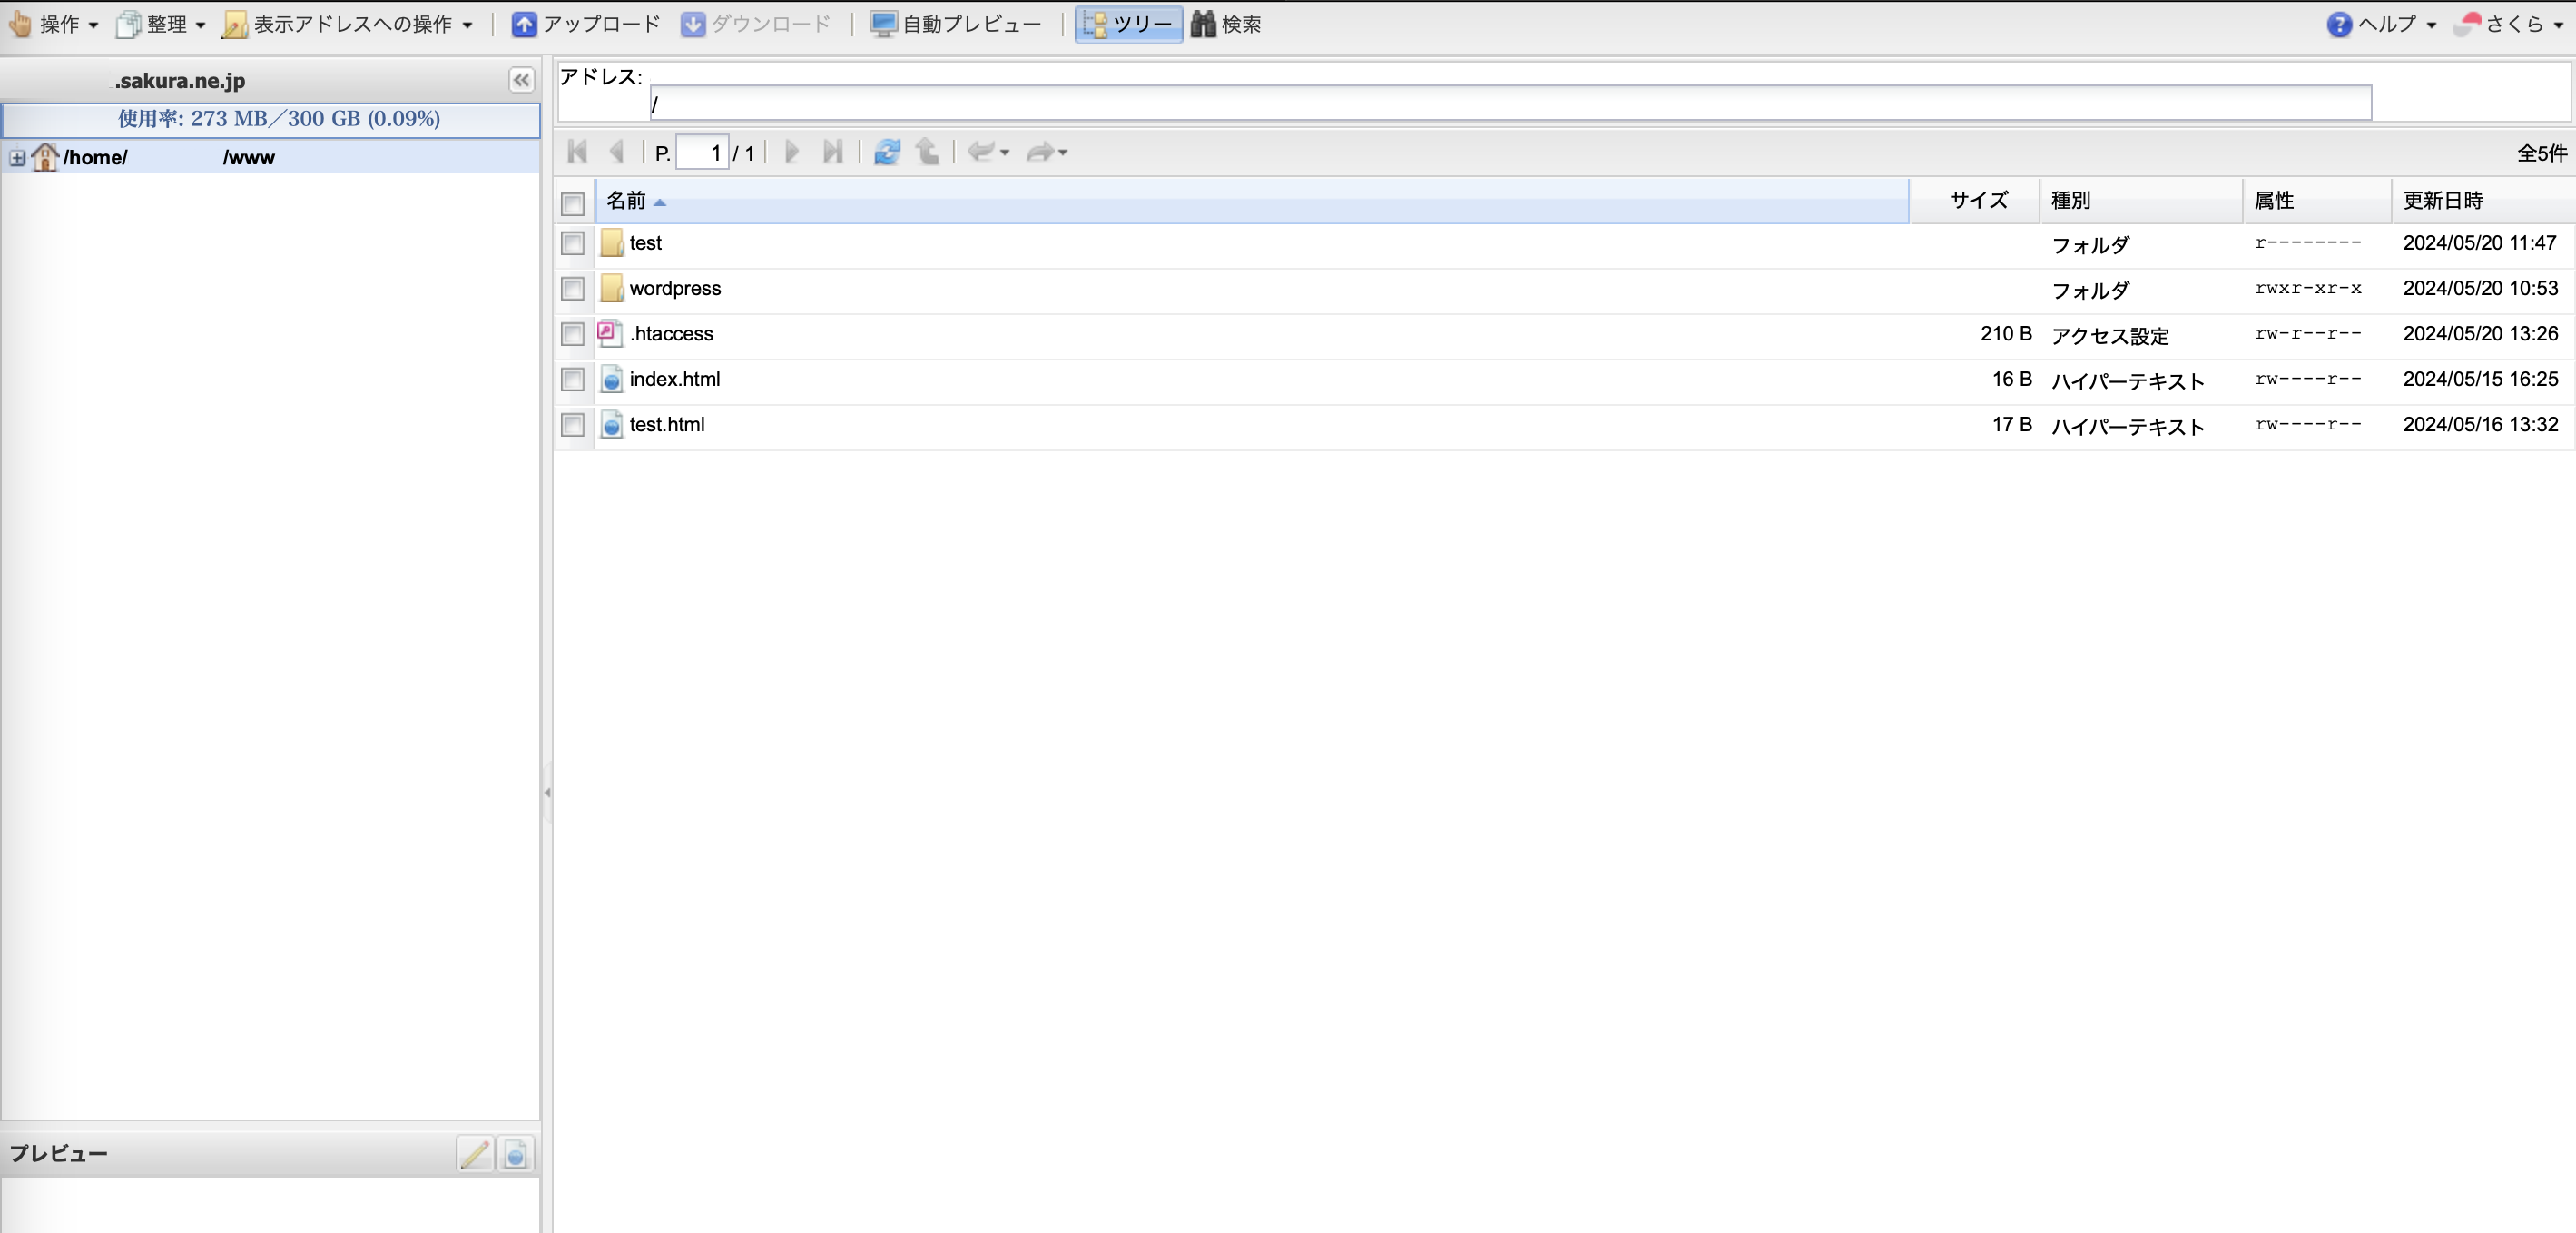Click the refresh icon
The width and height of the screenshot is (2576, 1233).
coord(886,152)
